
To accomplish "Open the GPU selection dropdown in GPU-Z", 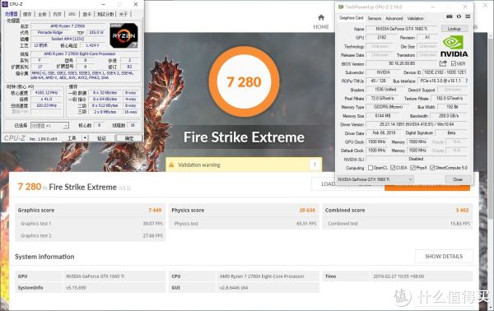I will point(375,179).
